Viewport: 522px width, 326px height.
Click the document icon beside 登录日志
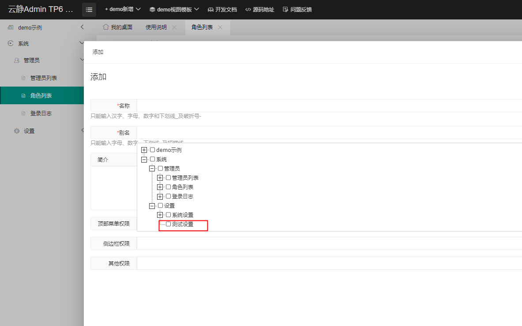point(23,114)
